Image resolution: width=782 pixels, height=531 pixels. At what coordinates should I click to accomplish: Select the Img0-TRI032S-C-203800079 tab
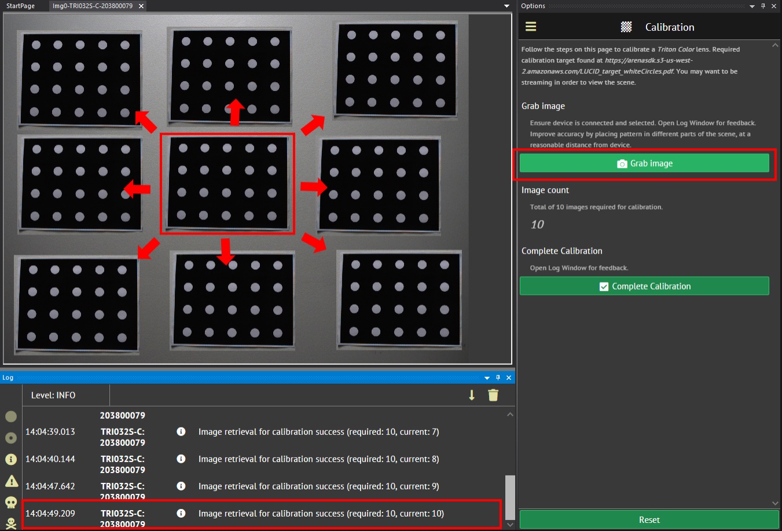[x=93, y=6]
